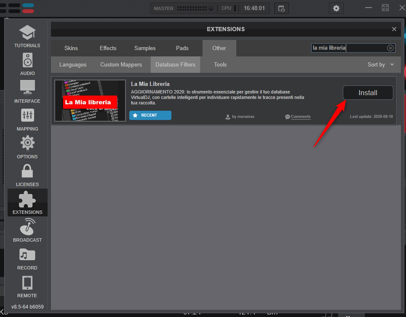The image size is (406, 317).
Task: Expand the Sort by dropdown
Action: pyautogui.click(x=381, y=64)
